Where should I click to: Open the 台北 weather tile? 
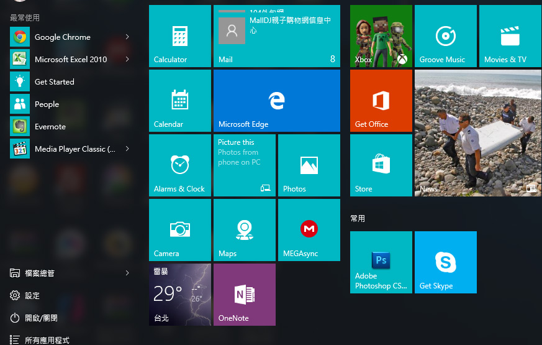coord(180,295)
